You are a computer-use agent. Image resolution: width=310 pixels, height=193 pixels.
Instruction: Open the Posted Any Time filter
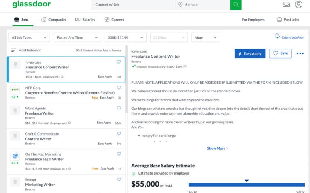(x=77, y=37)
